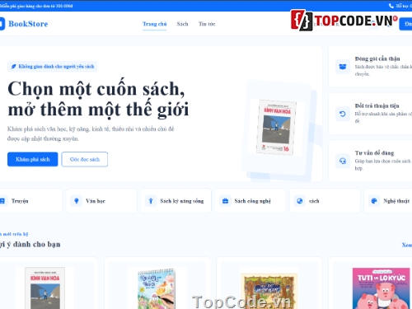Click the Truyện category icon
412x309 pixels.
(x=2, y=201)
